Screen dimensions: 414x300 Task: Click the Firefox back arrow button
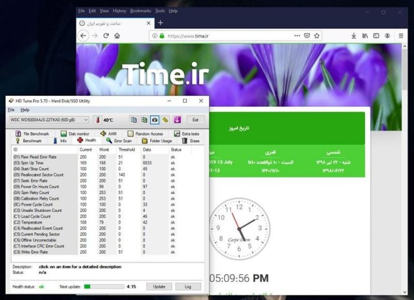click(x=83, y=36)
